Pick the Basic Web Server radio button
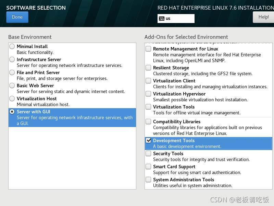The height and width of the screenshot is (206, 274). point(12,85)
